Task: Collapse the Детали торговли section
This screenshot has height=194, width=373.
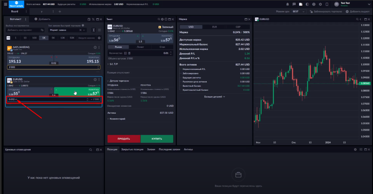Action: 118,81
